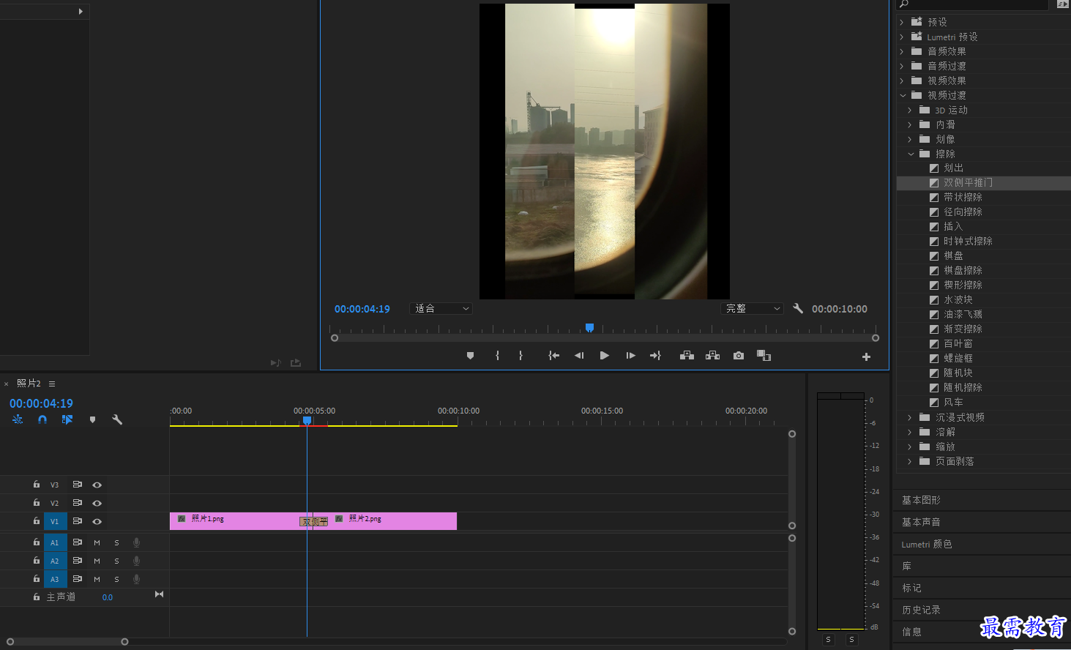
Task: Open the zoom level dropdown showing 适合
Action: (441, 309)
